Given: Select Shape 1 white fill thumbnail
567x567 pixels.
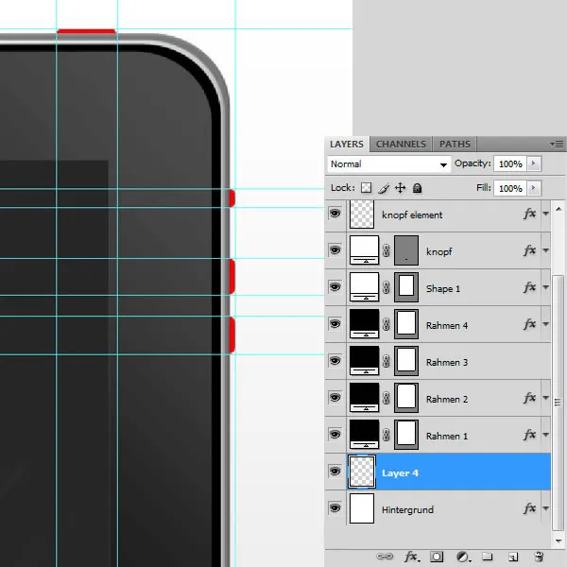Looking at the screenshot, I should tap(364, 287).
